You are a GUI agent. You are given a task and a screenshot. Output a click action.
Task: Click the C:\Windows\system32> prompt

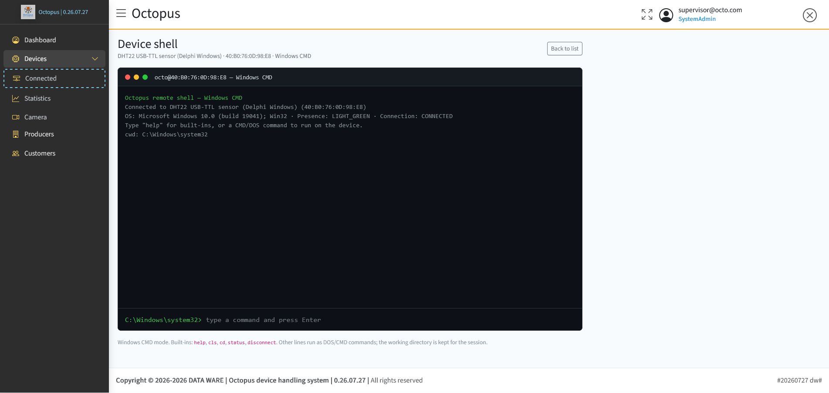click(x=163, y=320)
